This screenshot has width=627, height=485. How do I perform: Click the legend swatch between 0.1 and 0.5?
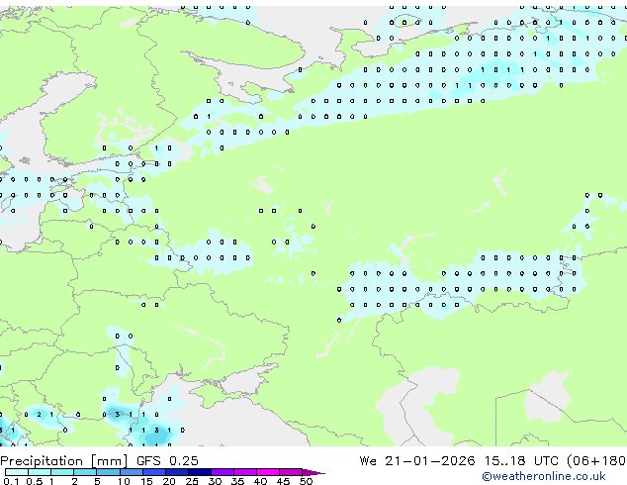click(17, 472)
